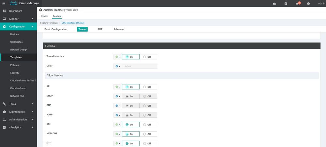The height and width of the screenshot is (147, 326).
Task: Open All service scope dropdown
Action: point(118,87)
